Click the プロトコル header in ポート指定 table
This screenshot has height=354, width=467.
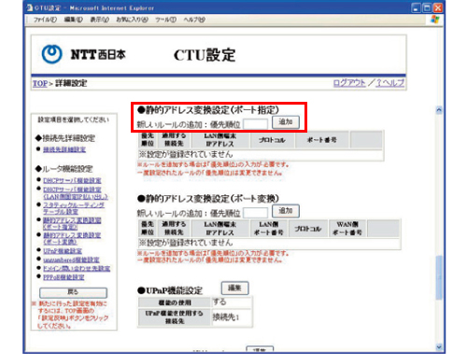tap(272, 140)
